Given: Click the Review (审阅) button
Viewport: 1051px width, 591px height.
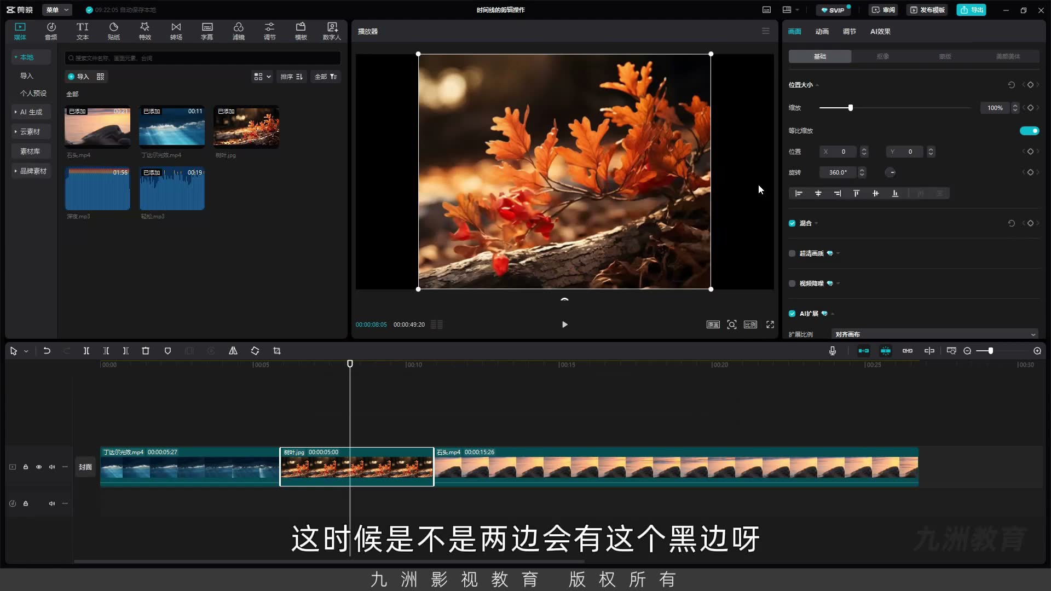Looking at the screenshot, I should pos(883,10).
